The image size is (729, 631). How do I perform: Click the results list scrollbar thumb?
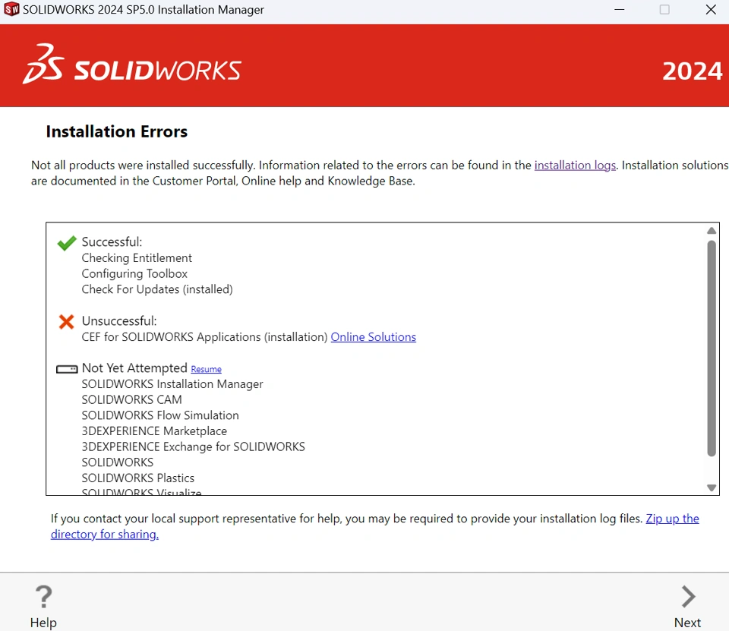712,348
